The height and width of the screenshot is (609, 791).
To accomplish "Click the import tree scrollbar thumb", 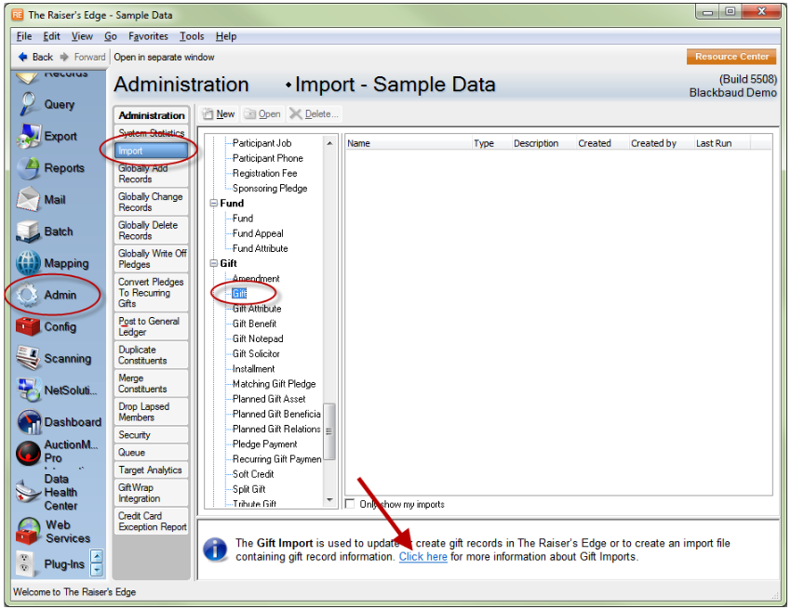I will point(329,431).
